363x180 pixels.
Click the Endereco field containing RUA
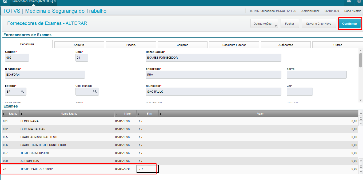214,75
